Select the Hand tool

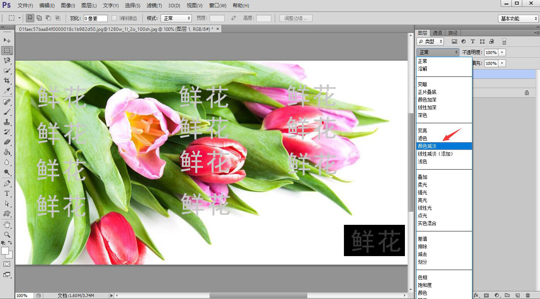pos(7,224)
